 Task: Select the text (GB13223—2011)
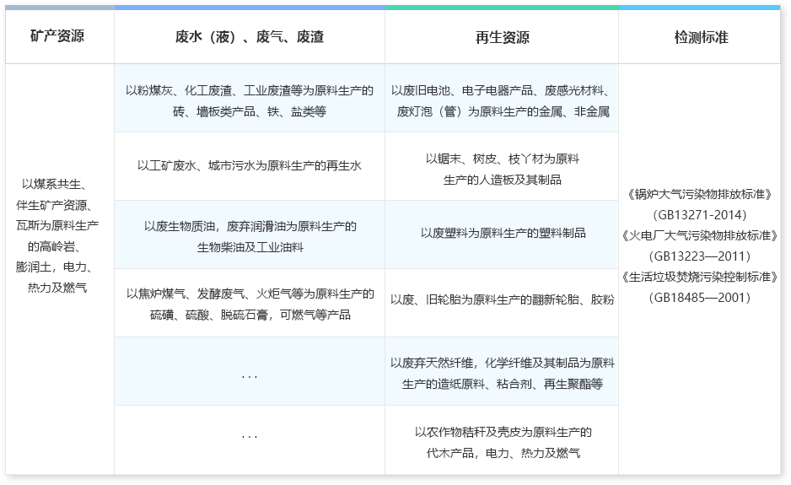tap(700, 256)
